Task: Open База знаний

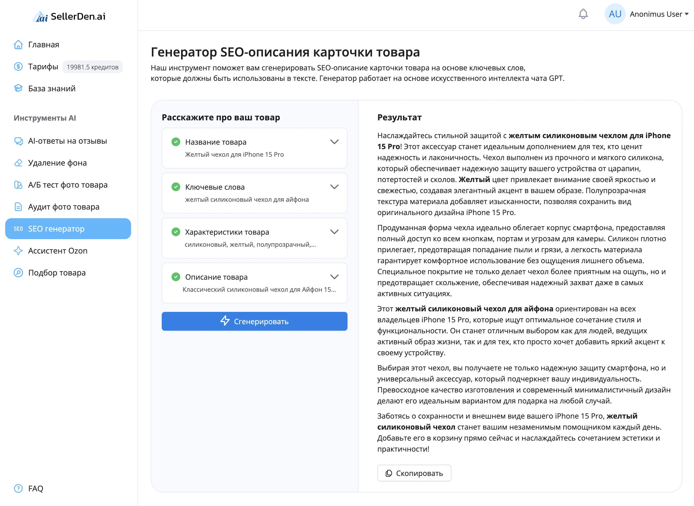Action: pyautogui.click(x=52, y=88)
